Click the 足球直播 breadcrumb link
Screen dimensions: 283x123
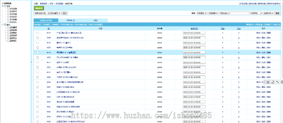[x=59, y=3]
